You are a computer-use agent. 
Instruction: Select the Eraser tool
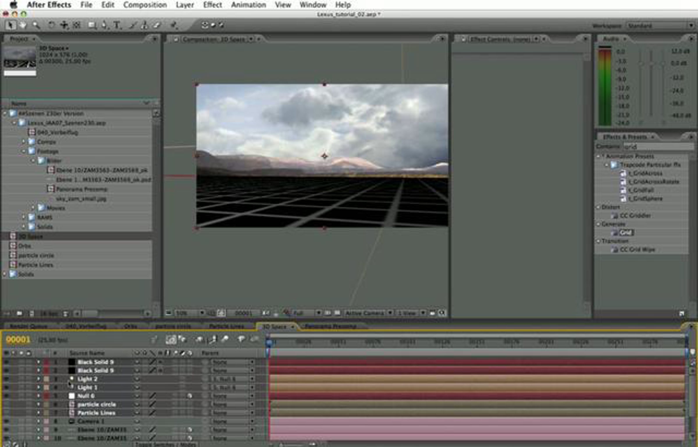157,25
